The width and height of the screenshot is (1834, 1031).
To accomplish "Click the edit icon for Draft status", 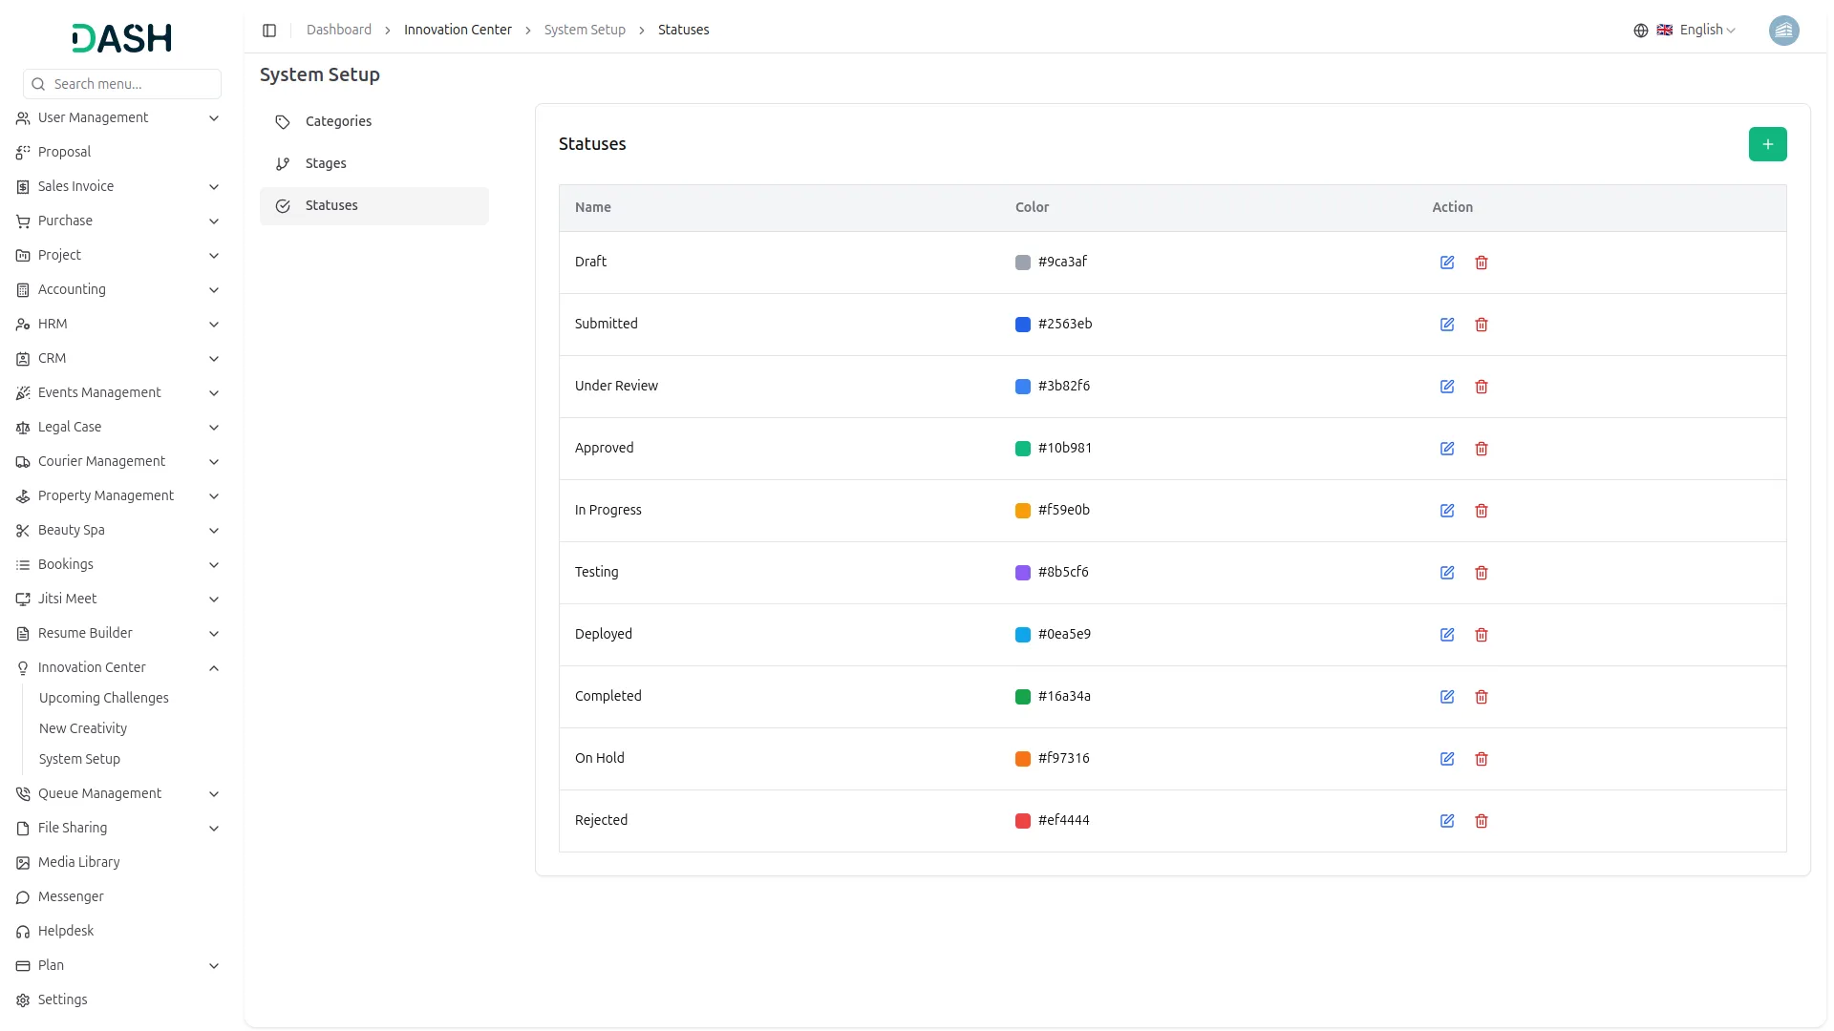I will tap(1447, 263).
